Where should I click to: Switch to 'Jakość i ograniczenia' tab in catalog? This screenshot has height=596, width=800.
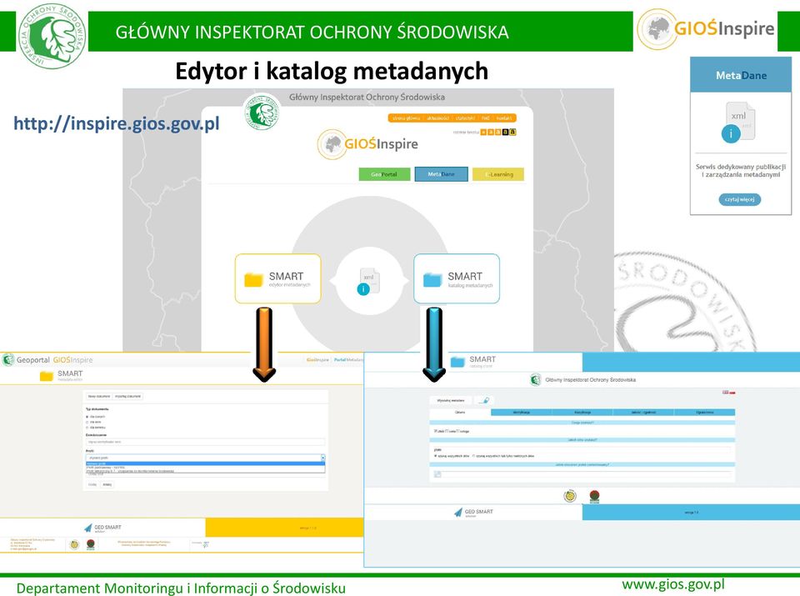(643, 413)
